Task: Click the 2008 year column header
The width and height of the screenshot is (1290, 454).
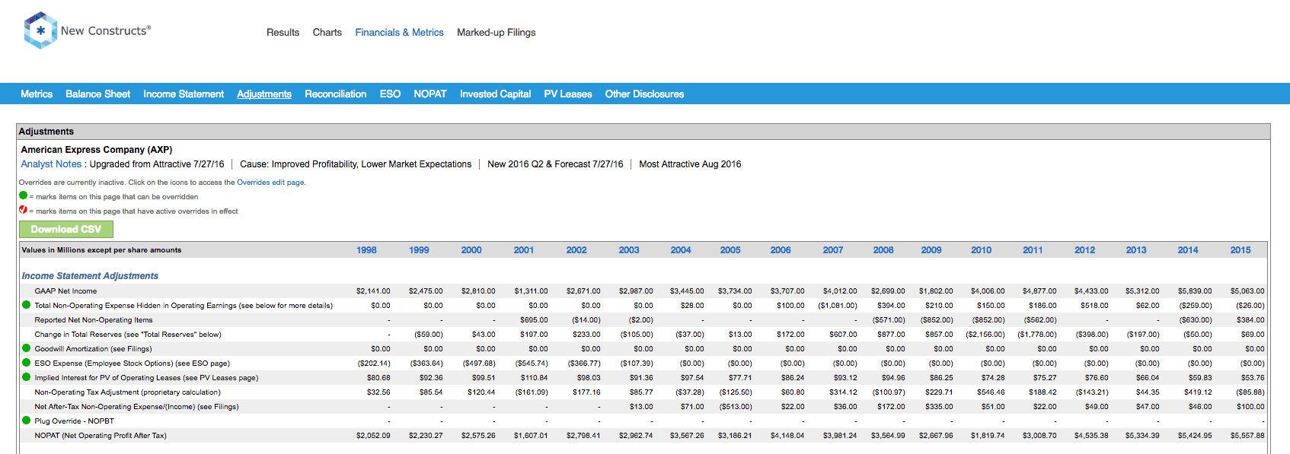Action: click(x=883, y=250)
